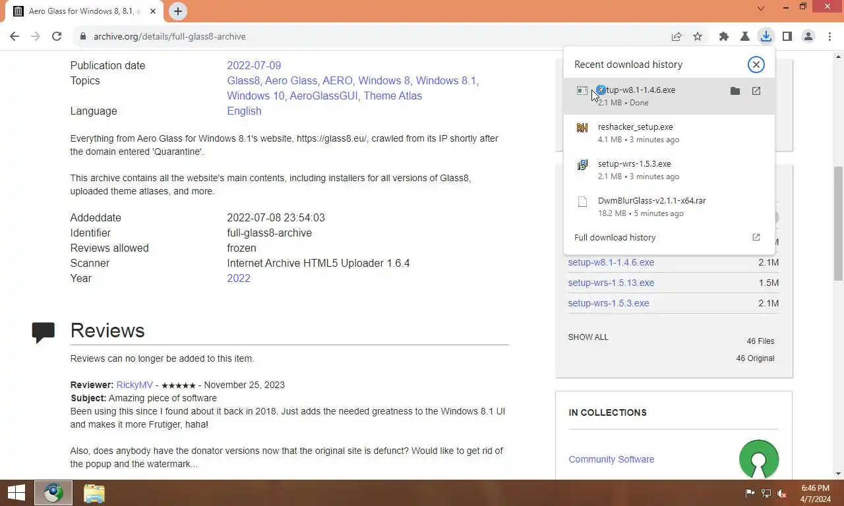Focus the archive.org address bar

(x=369, y=37)
